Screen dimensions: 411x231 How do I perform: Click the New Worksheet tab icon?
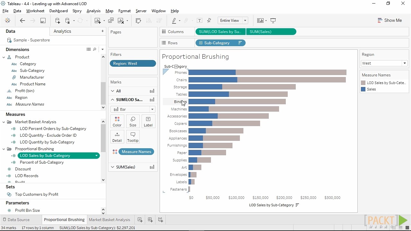(140, 220)
